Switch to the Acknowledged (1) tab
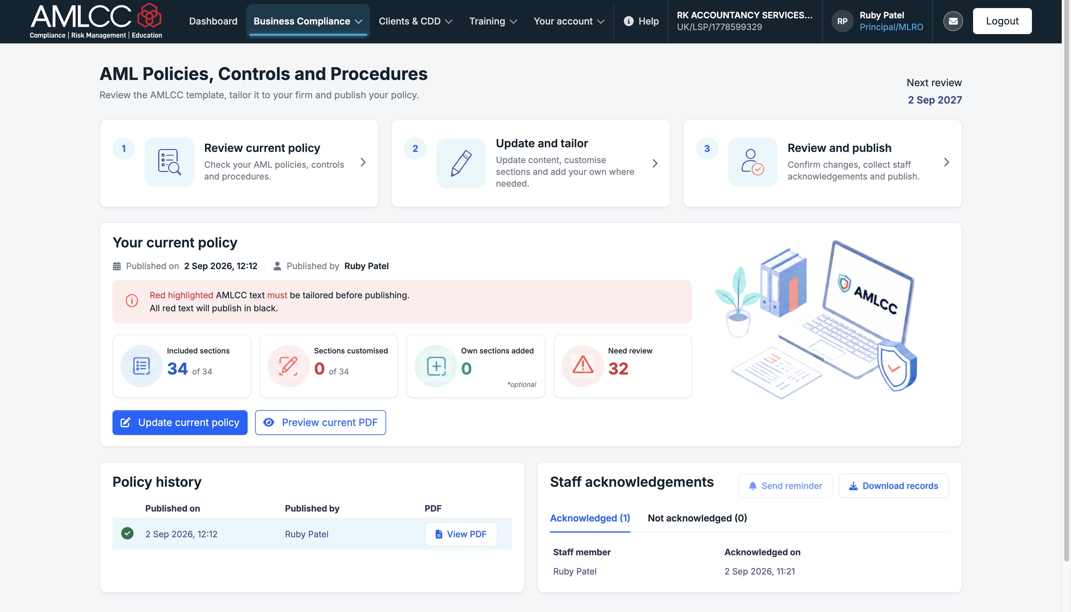This screenshot has width=1071, height=612. 590,518
